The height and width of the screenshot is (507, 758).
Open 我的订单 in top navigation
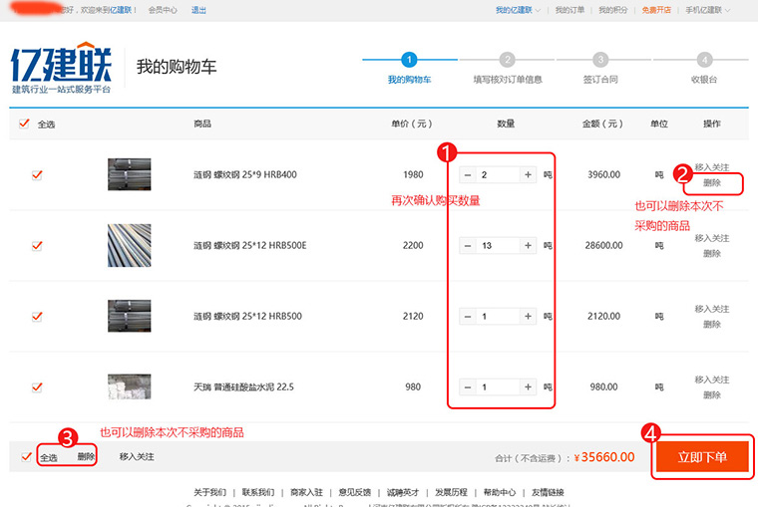pyautogui.click(x=569, y=10)
